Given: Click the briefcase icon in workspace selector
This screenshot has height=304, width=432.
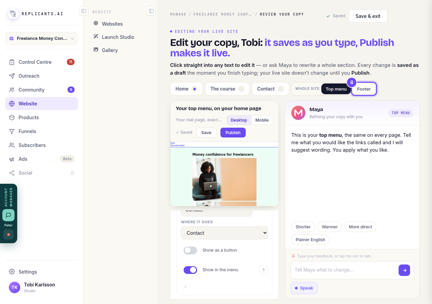Looking at the screenshot, I should 11,39.
